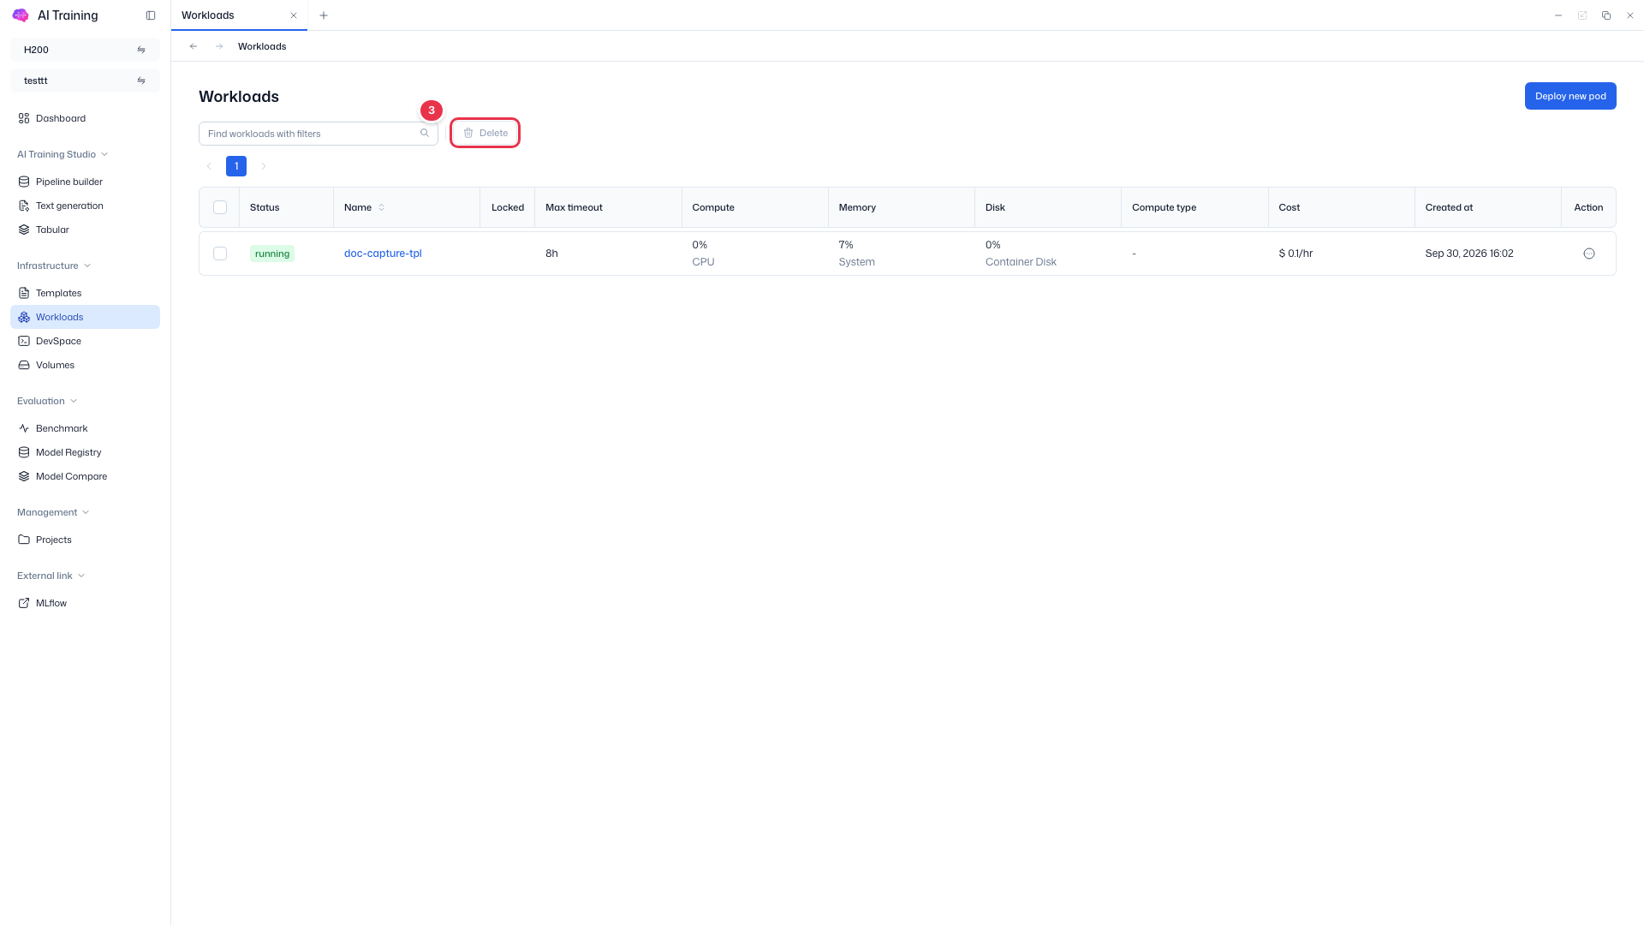The width and height of the screenshot is (1644, 925).
Task: Navigate forward with the right arrow
Action: click(x=219, y=46)
